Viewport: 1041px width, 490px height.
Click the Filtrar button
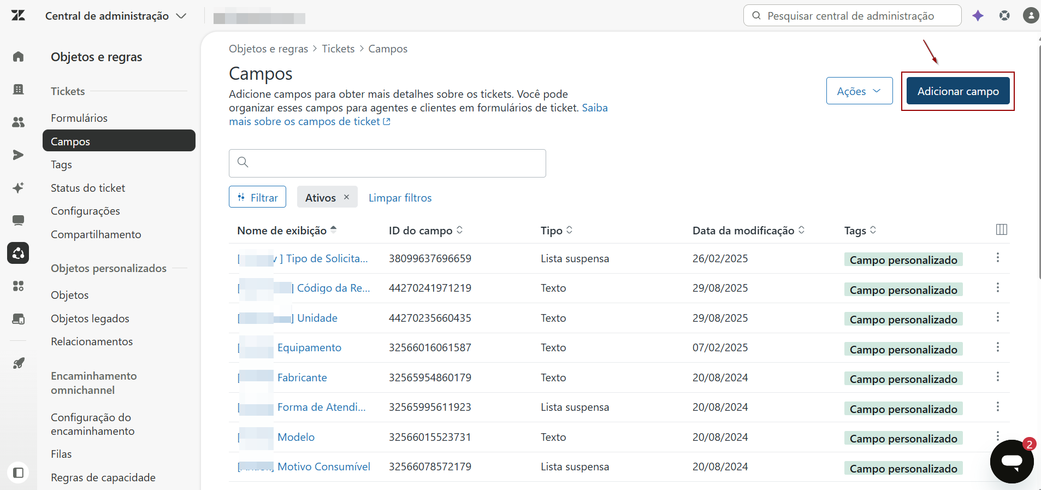[257, 197]
